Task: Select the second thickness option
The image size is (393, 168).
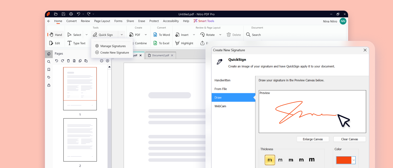Action: tap(280, 160)
